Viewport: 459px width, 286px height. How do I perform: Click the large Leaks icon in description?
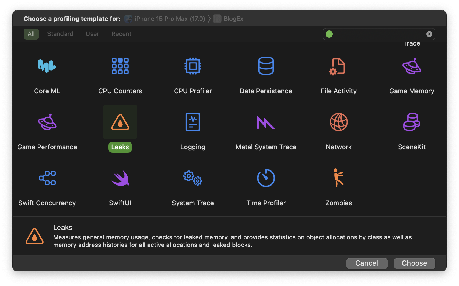[35, 236]
